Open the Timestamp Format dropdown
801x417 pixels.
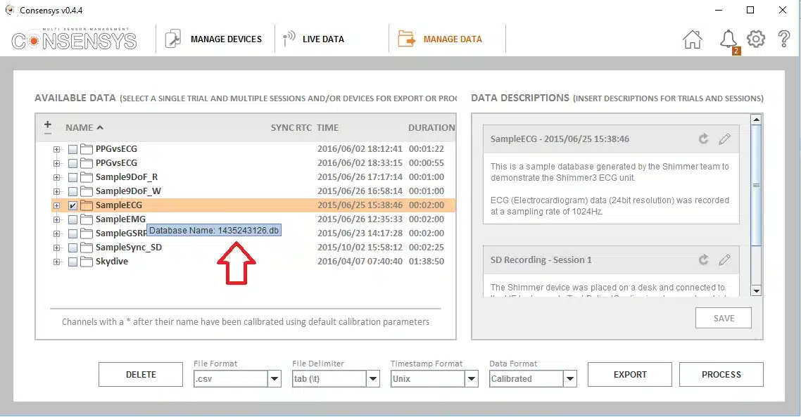point(472,379)
